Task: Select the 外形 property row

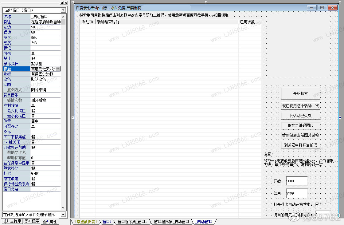Action: [x=32, y=173]
